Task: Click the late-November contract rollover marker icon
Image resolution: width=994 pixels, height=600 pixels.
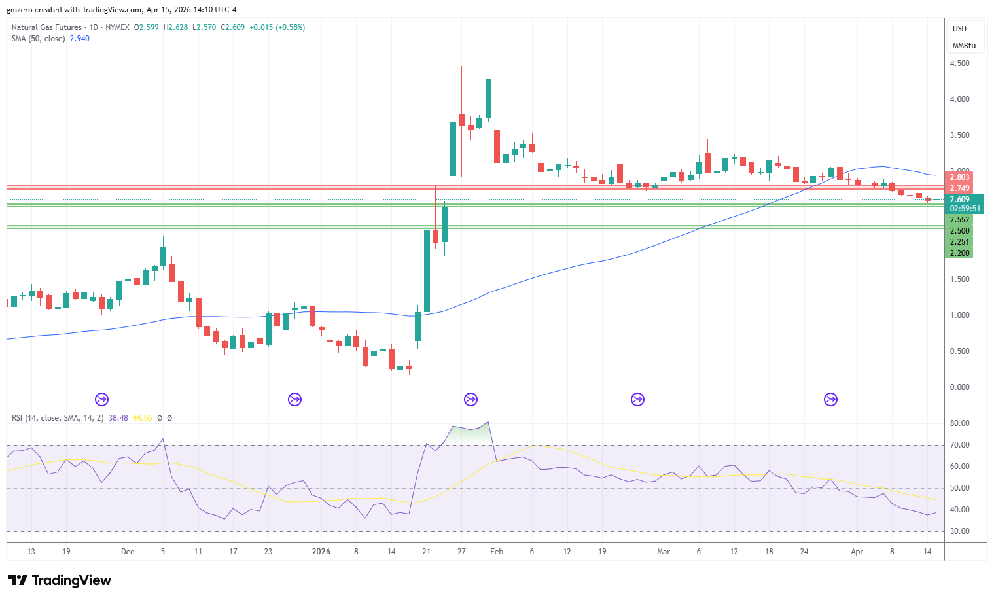Action: 101,399
